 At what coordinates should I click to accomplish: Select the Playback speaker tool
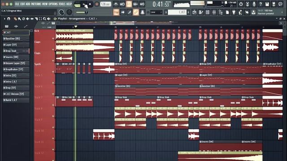click(49, 19)
